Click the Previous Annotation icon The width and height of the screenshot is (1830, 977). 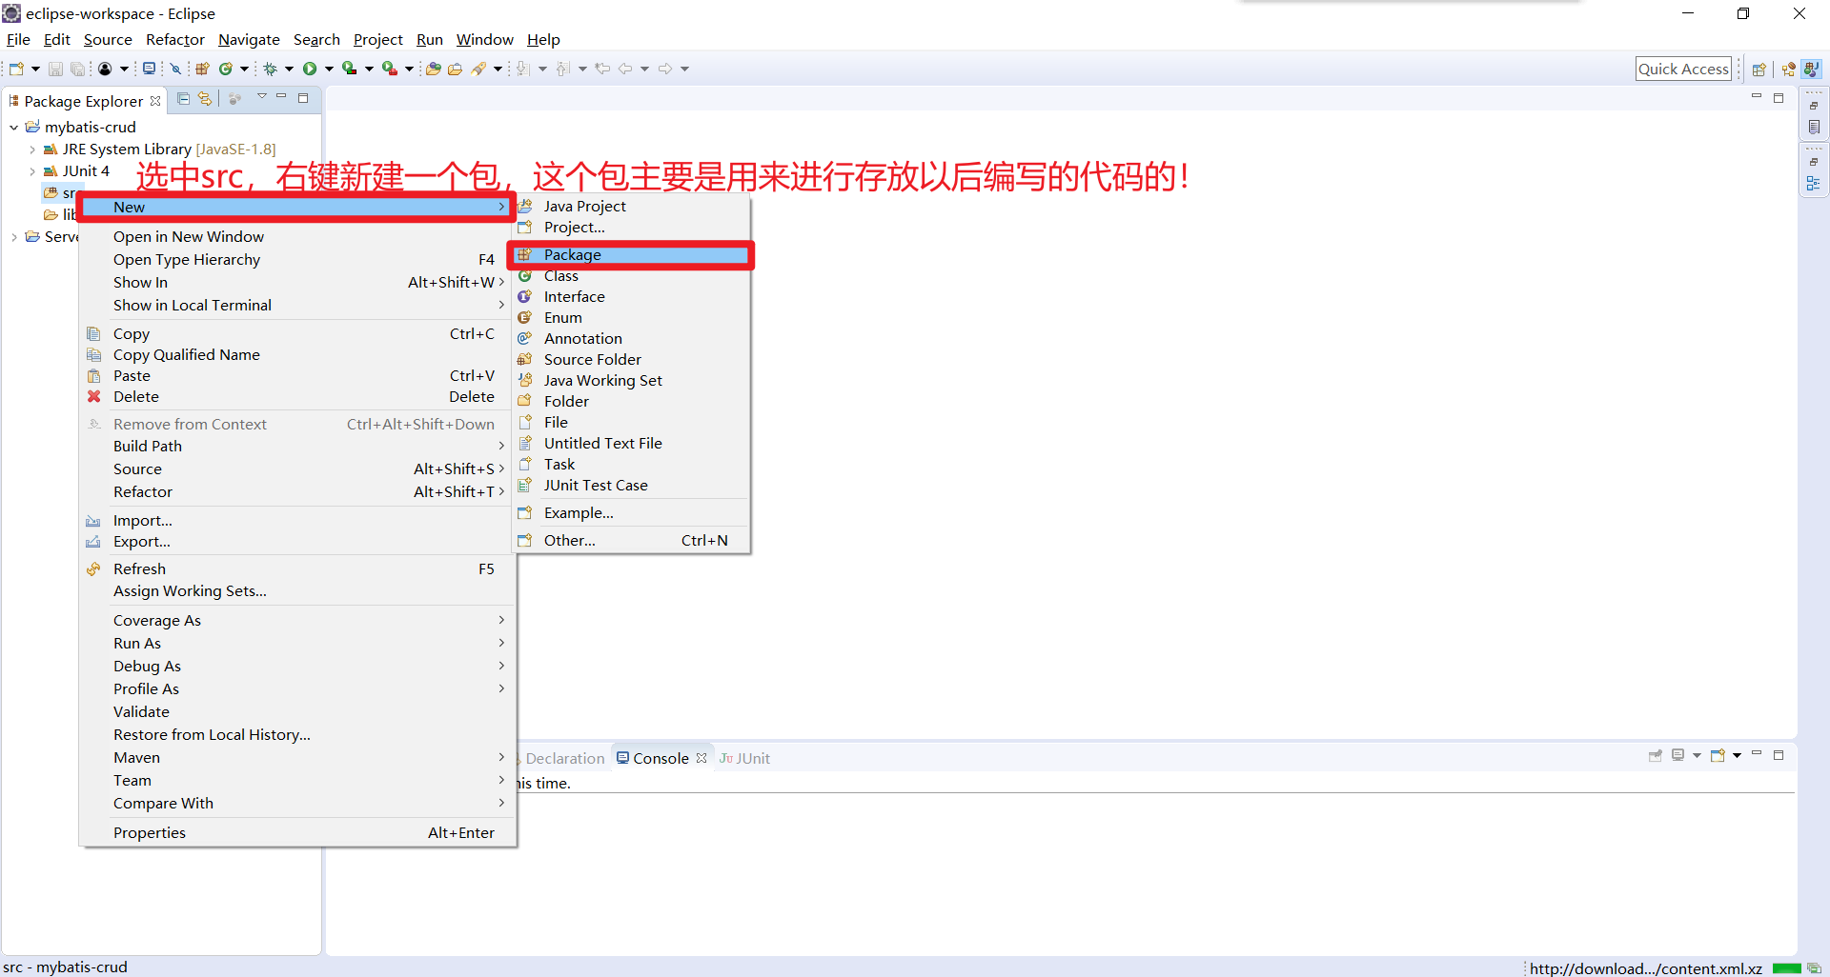562,69
